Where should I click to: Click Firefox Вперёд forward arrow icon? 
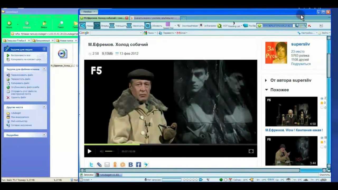click(97, 25)
